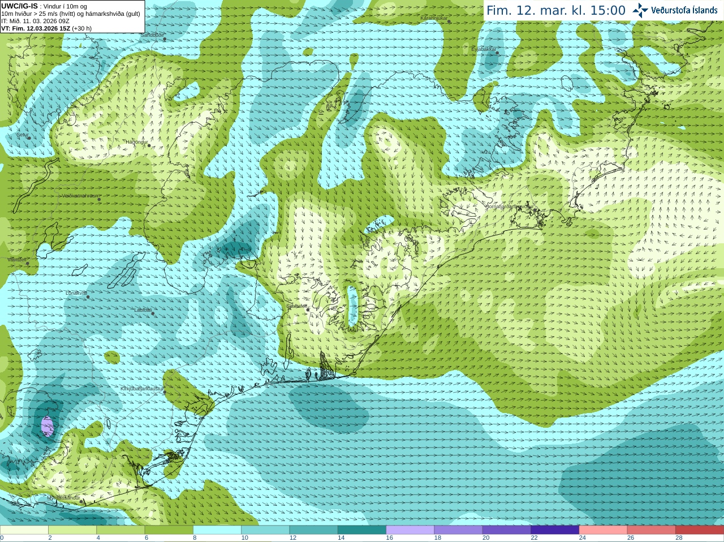Click the Veiðivatnahraun station label
724x542 pixels.
click(80, 196)
